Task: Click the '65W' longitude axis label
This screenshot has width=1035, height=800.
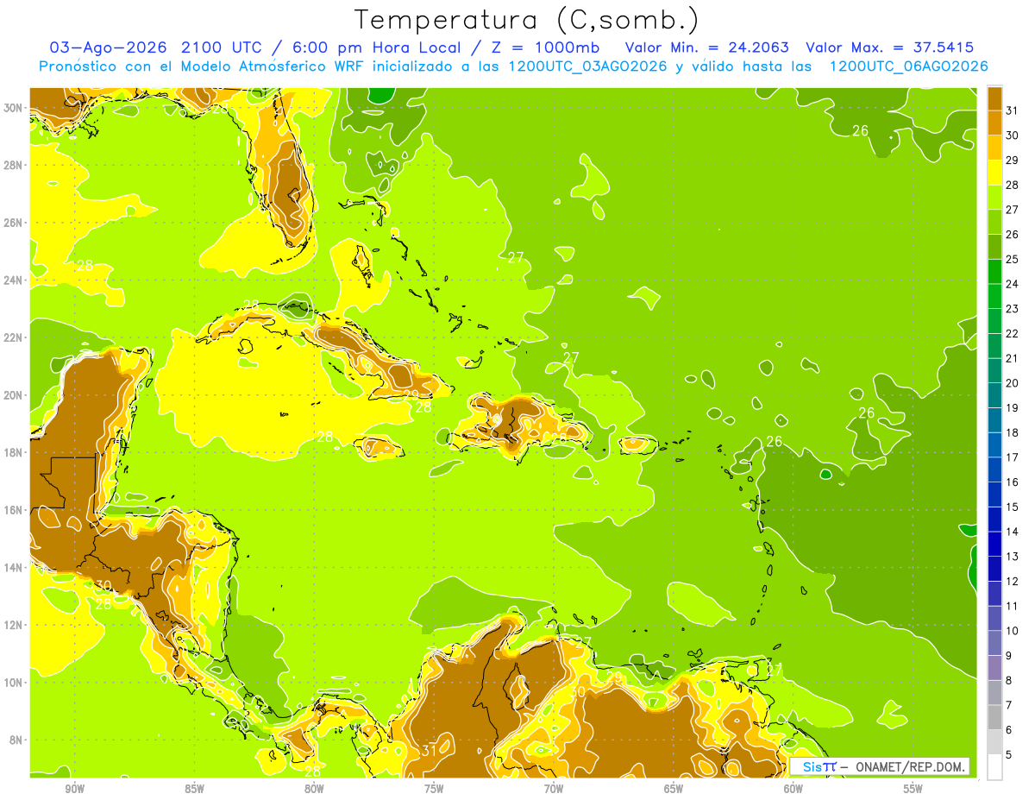Action: tap(674, 789)
